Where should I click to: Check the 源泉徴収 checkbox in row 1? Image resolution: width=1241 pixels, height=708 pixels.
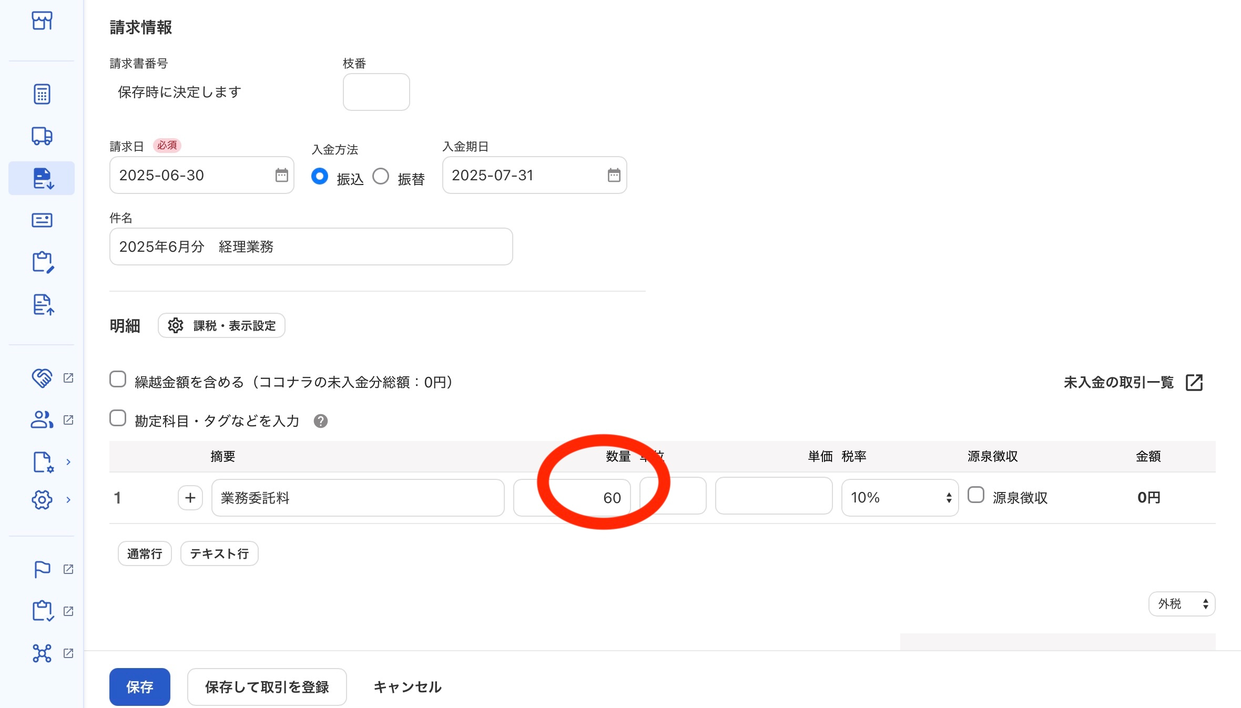point(976,495)
